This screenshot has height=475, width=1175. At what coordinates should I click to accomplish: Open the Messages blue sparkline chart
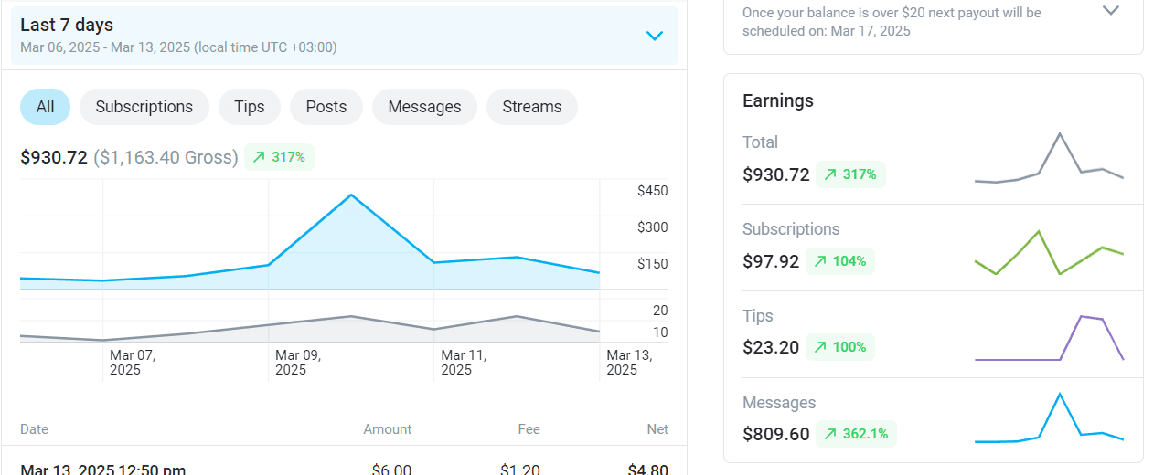tap(1049, 420)
